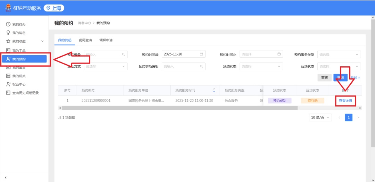Click the person icon beside 权益中心
This screenshot has width=375, height=182.
pos(8,84)
